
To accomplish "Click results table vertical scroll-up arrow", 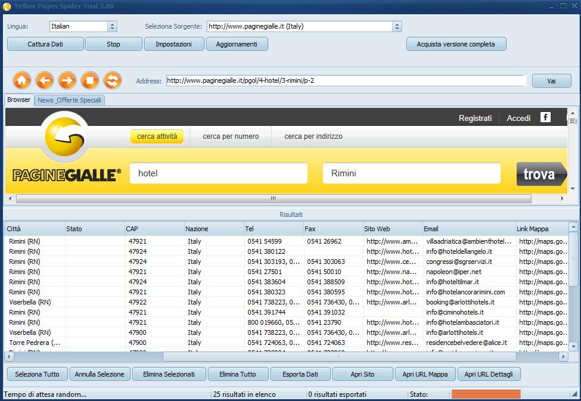I will [573, 226].
